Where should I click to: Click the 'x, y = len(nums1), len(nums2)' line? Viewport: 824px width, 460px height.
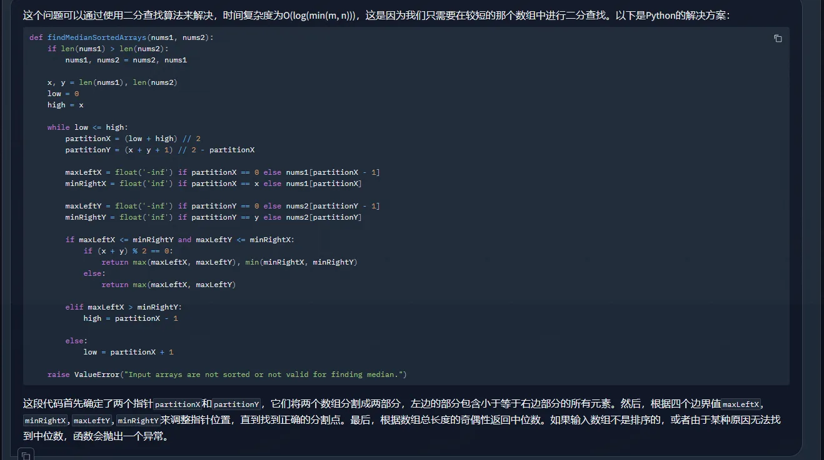pyautogui.click(x=113, y=82)
